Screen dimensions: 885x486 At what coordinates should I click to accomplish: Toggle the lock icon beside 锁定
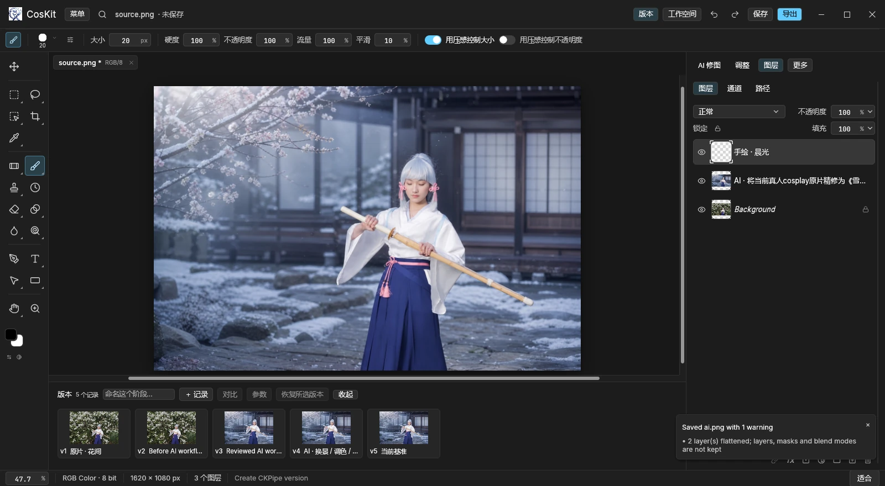pos(717,129)
